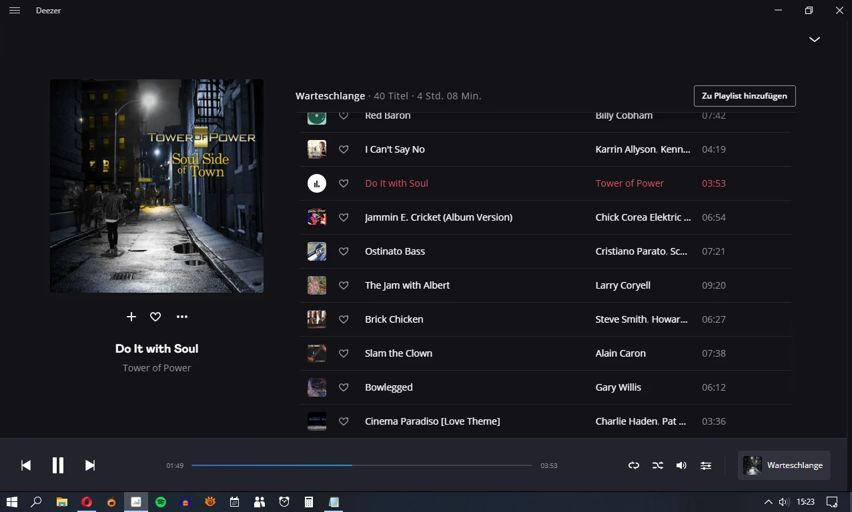The width and height of the screenshot is (852, 512).
Task: Open the Tower of Power artist link
Action: click(x=157, y=368)
